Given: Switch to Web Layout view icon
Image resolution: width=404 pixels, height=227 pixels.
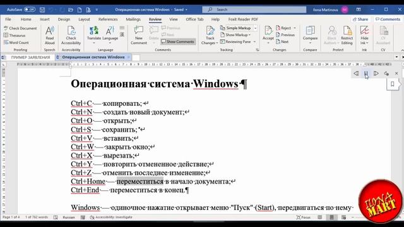Looking at the screenshot, I should point(343,218).
